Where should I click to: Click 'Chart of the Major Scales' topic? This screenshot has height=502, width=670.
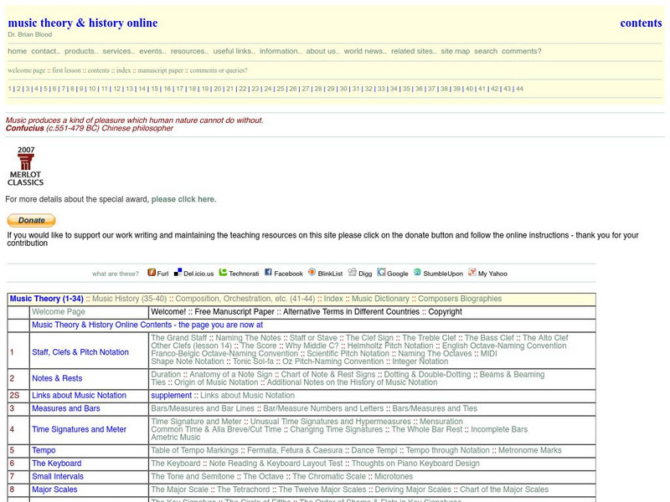504,489
